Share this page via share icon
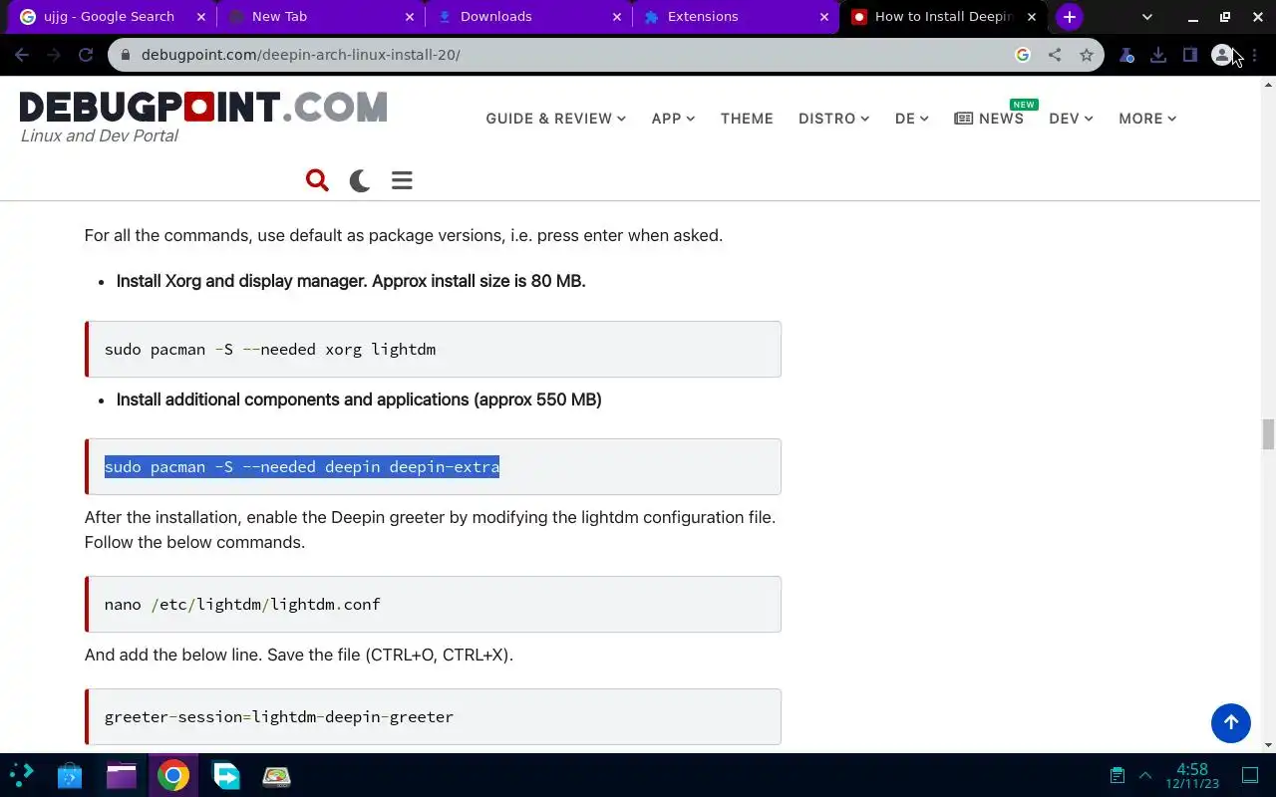This screenshot has width=1276, height=797. [x=1055, y=55]
